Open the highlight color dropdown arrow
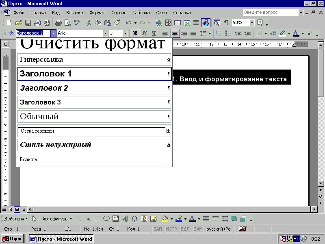The height and width of the screenshot is (244, 325). click(289, 33)
